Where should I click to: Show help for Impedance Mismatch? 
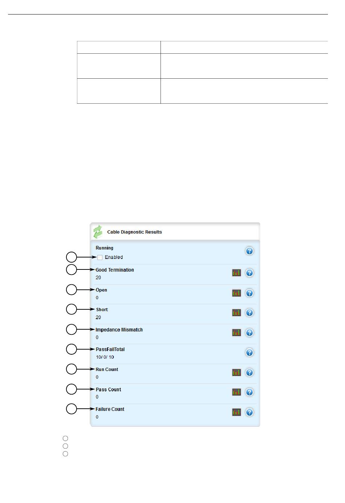click(249, 333)
